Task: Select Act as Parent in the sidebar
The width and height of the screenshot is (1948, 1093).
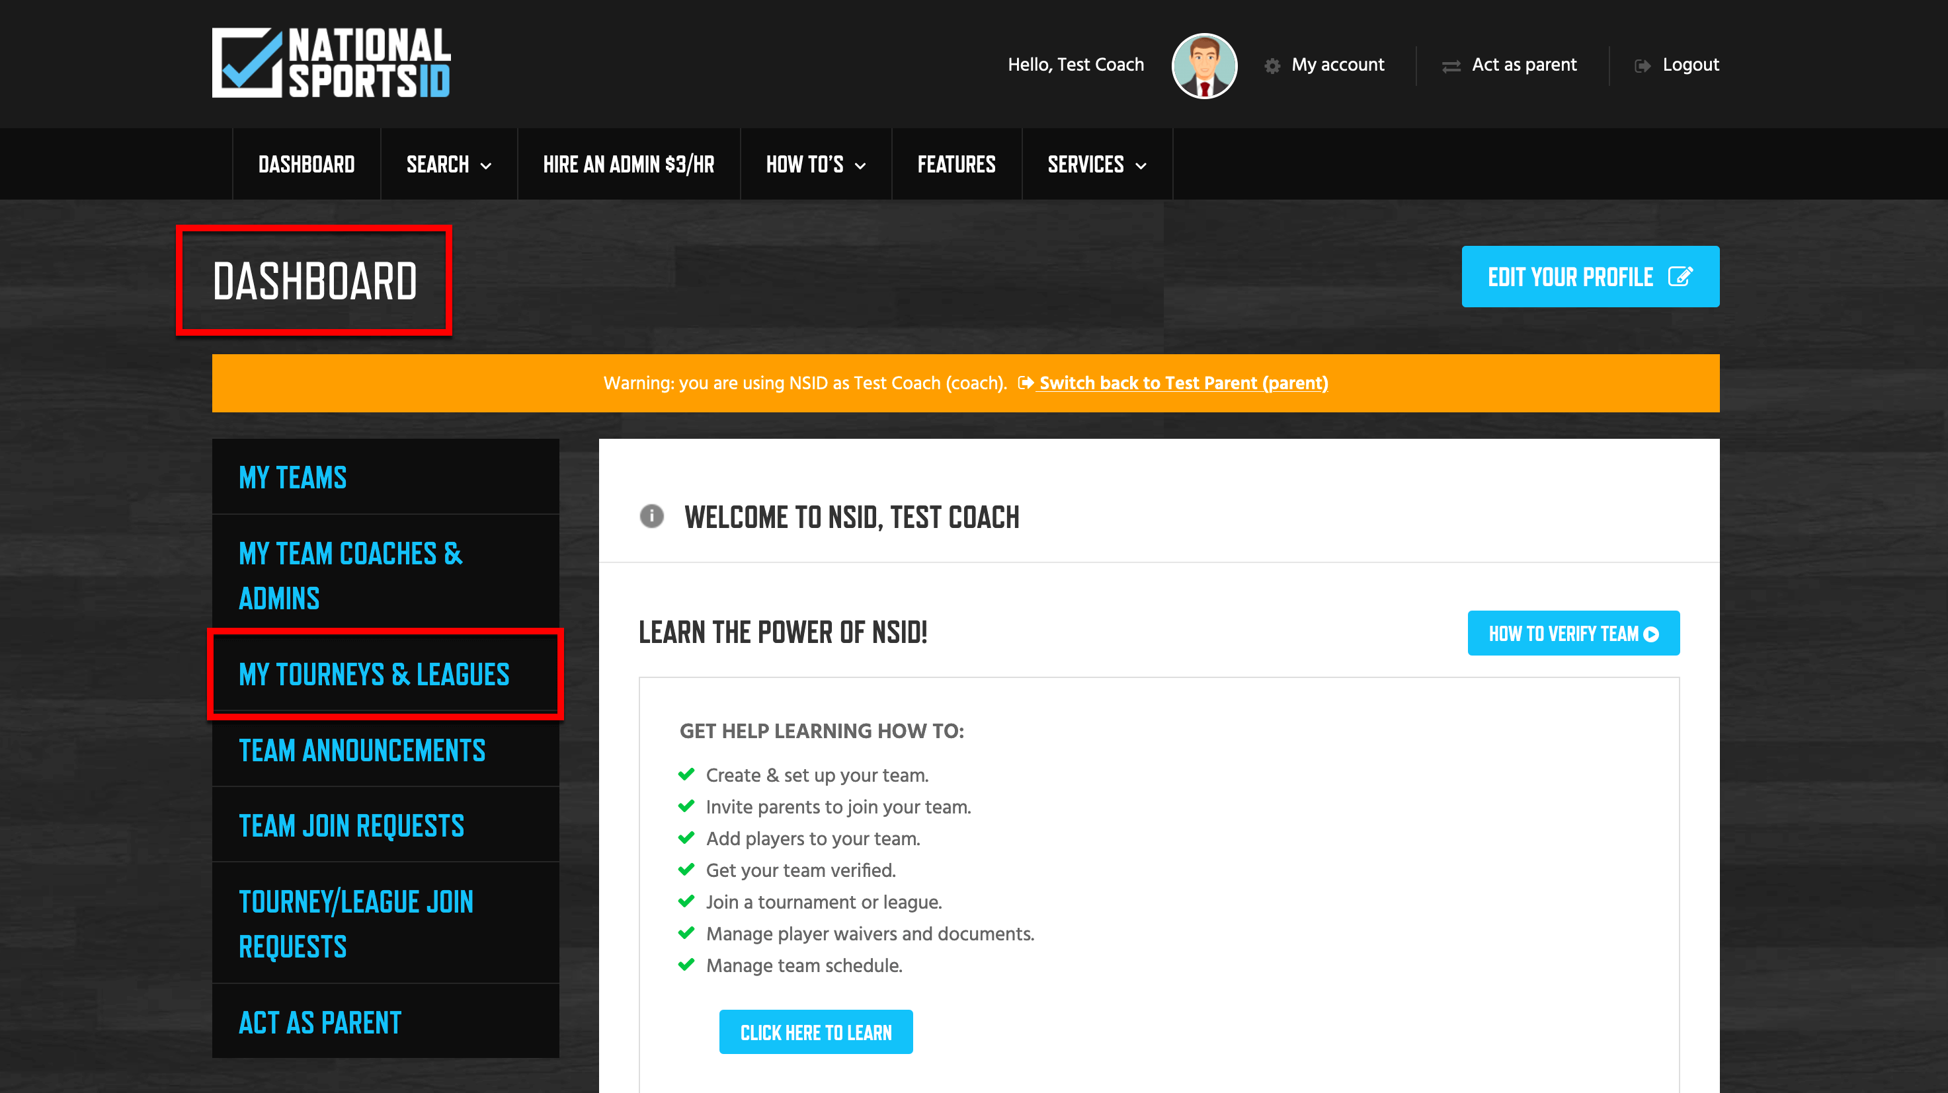Action: 385,1021
